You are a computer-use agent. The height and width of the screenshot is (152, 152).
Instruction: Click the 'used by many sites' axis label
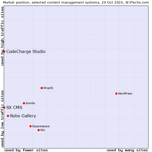click(x=127, y=150)
